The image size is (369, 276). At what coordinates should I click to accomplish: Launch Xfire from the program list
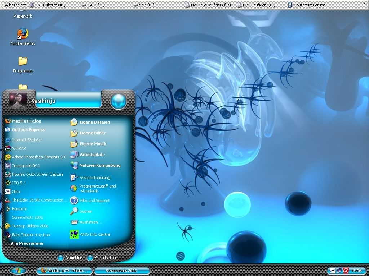pyautogui.click(x=16, y=192)
